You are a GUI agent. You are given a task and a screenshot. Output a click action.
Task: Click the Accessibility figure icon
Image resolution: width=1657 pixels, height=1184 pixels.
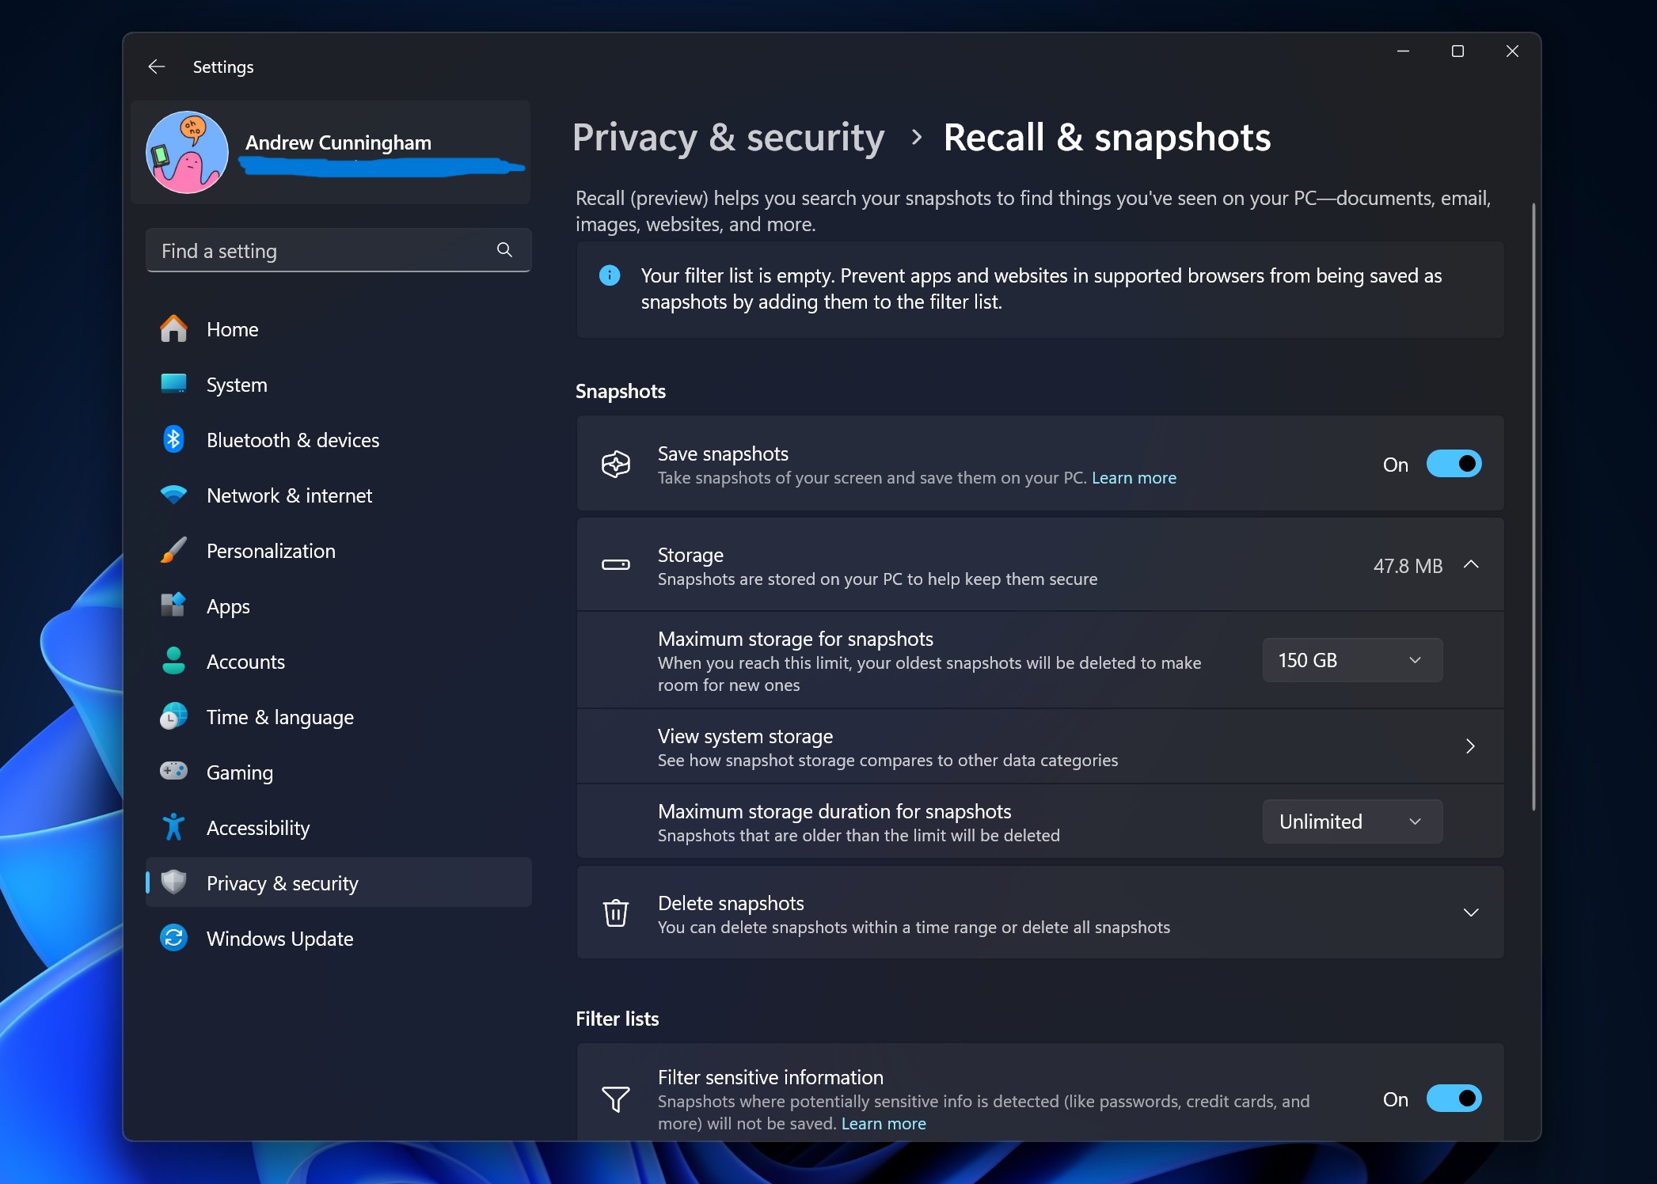point(173,827)
